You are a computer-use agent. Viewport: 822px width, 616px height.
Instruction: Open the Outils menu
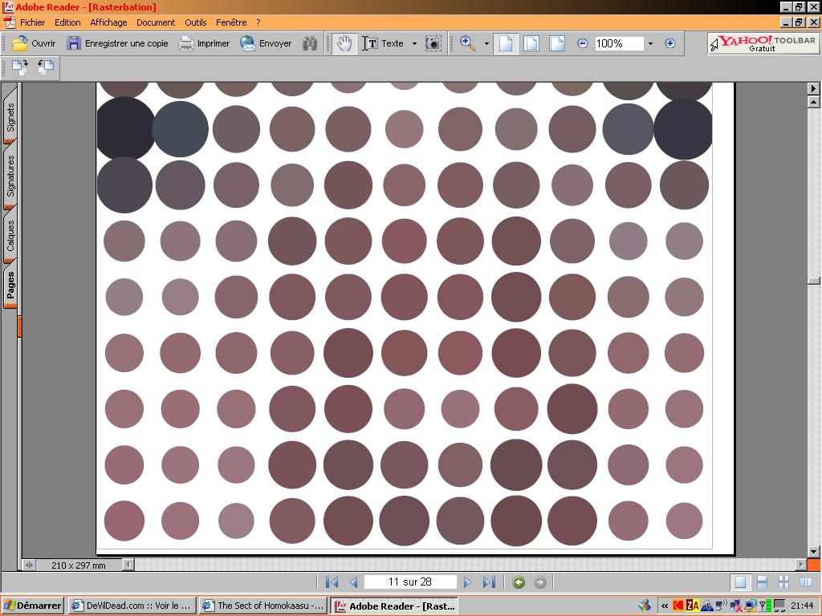pos(196,22)
